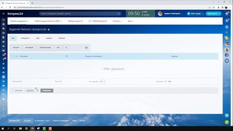Open the code brackets icon in left sidebar
This screenshot has height=131, width=233.
(3, 90)
